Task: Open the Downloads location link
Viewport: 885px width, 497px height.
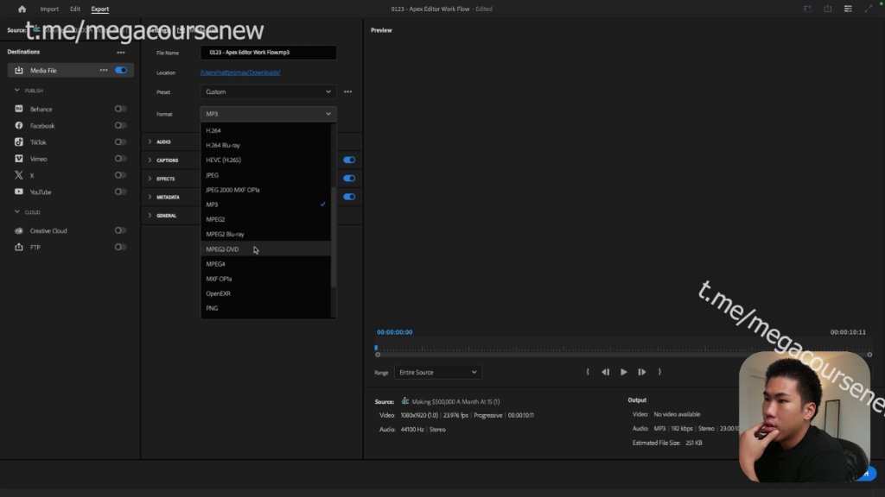Action: (240, 72)
